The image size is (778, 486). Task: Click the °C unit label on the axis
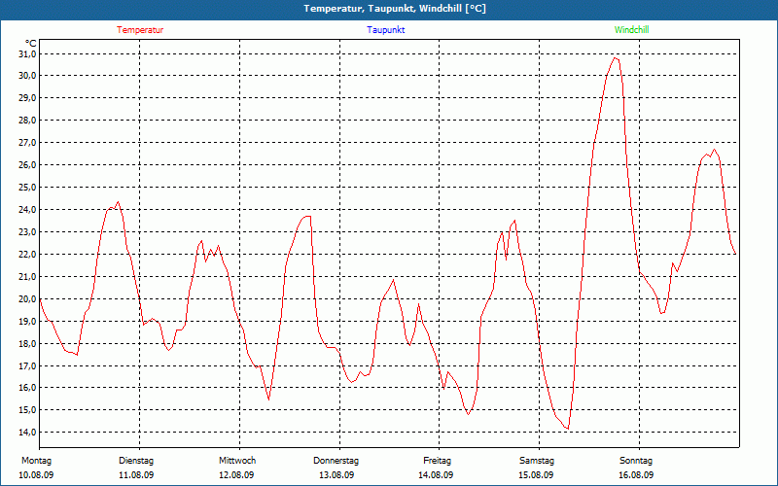31,44
